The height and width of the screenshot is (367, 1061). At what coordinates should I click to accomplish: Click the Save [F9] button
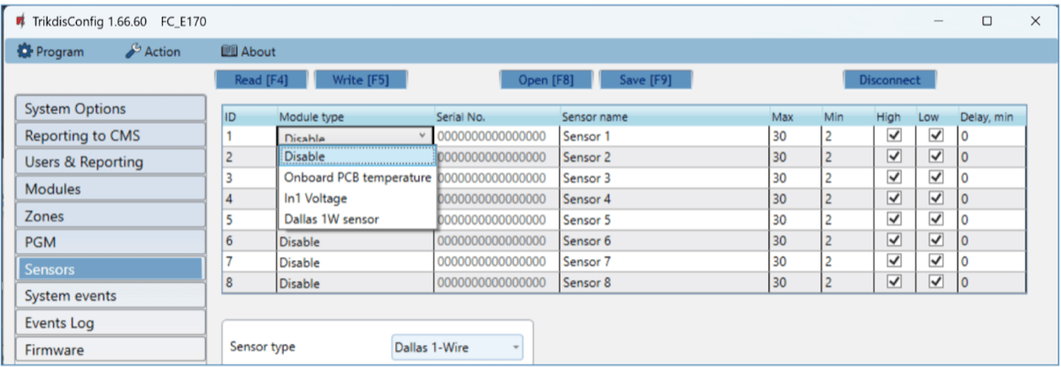coord(645,79)
